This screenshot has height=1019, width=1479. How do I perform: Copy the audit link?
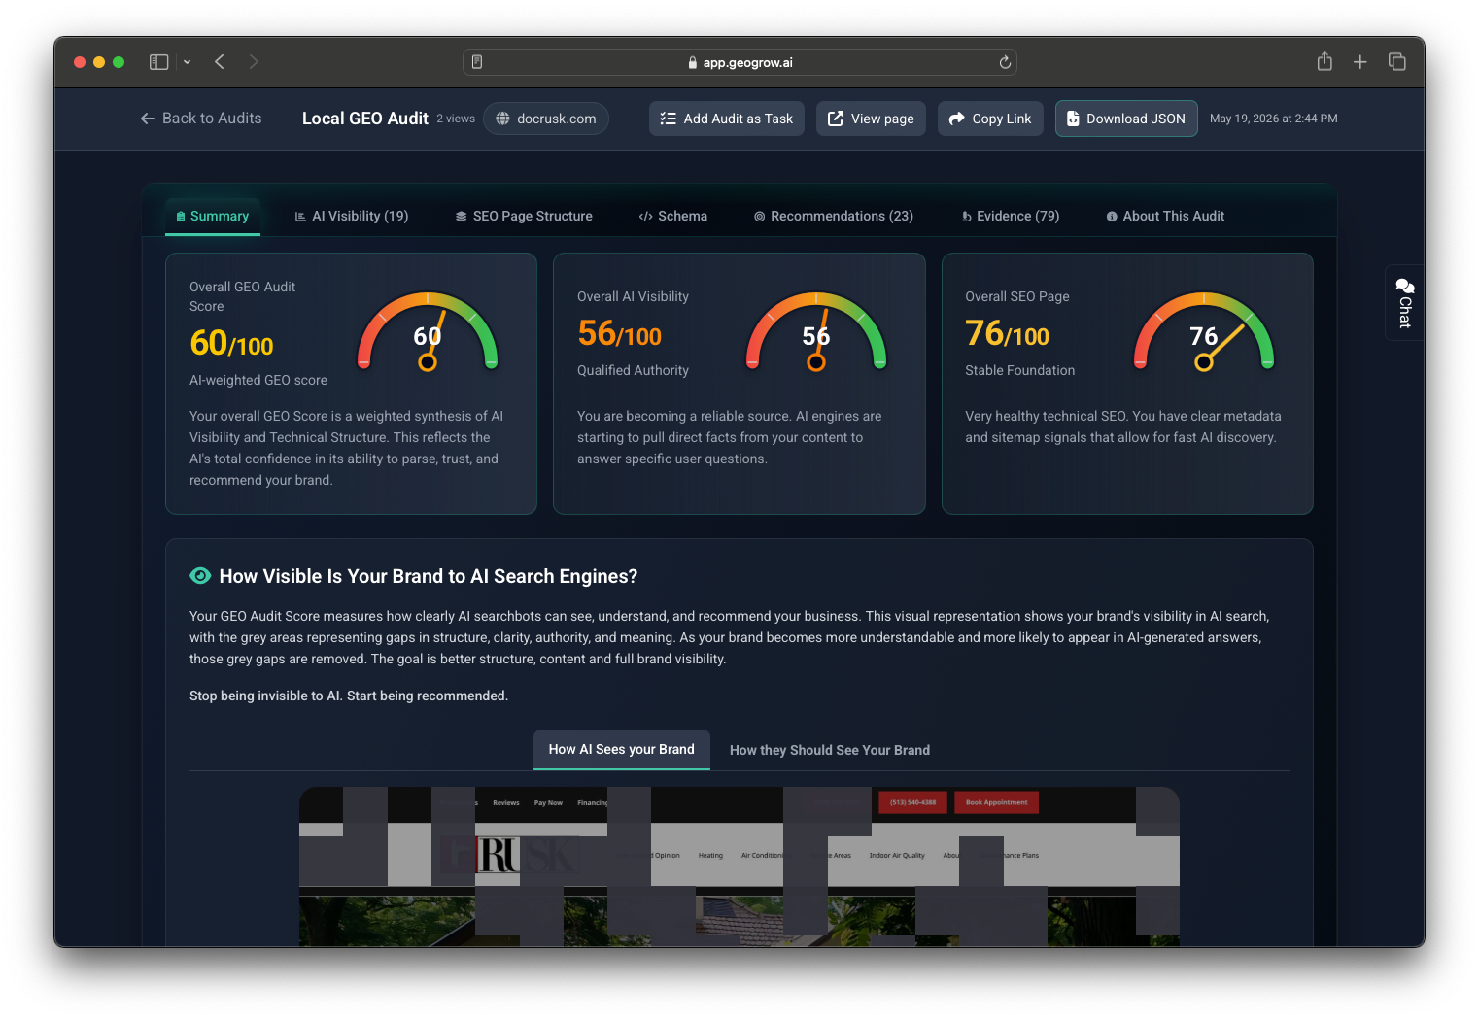pos(990,119)
